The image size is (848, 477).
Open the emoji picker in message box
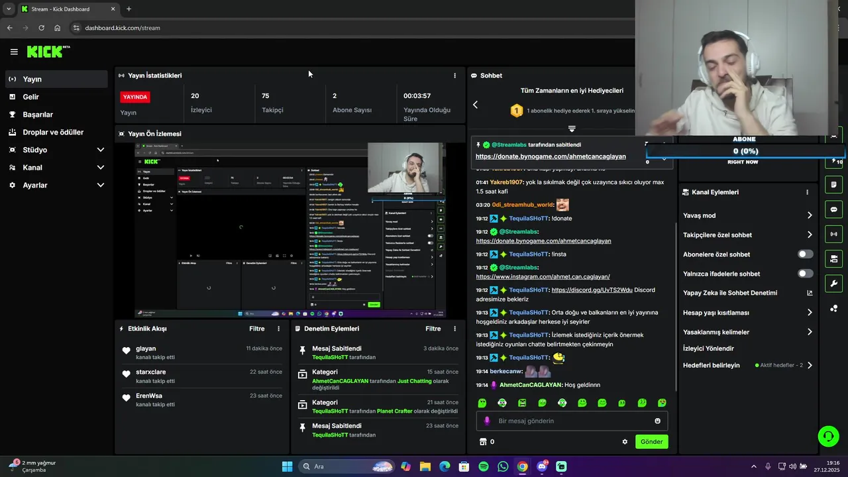point(657,421)
